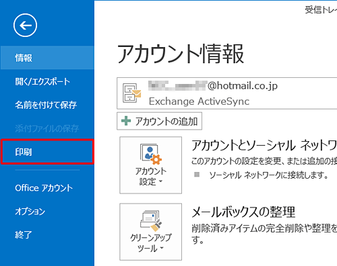The height and width of the screenshot is (266, 337).
Task: Open the 開く/エクスポート menu item
Action: tap(47, 81)
